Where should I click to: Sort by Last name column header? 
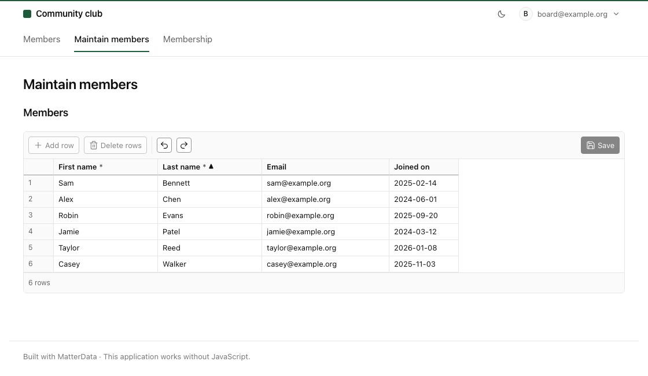[209, 167]
